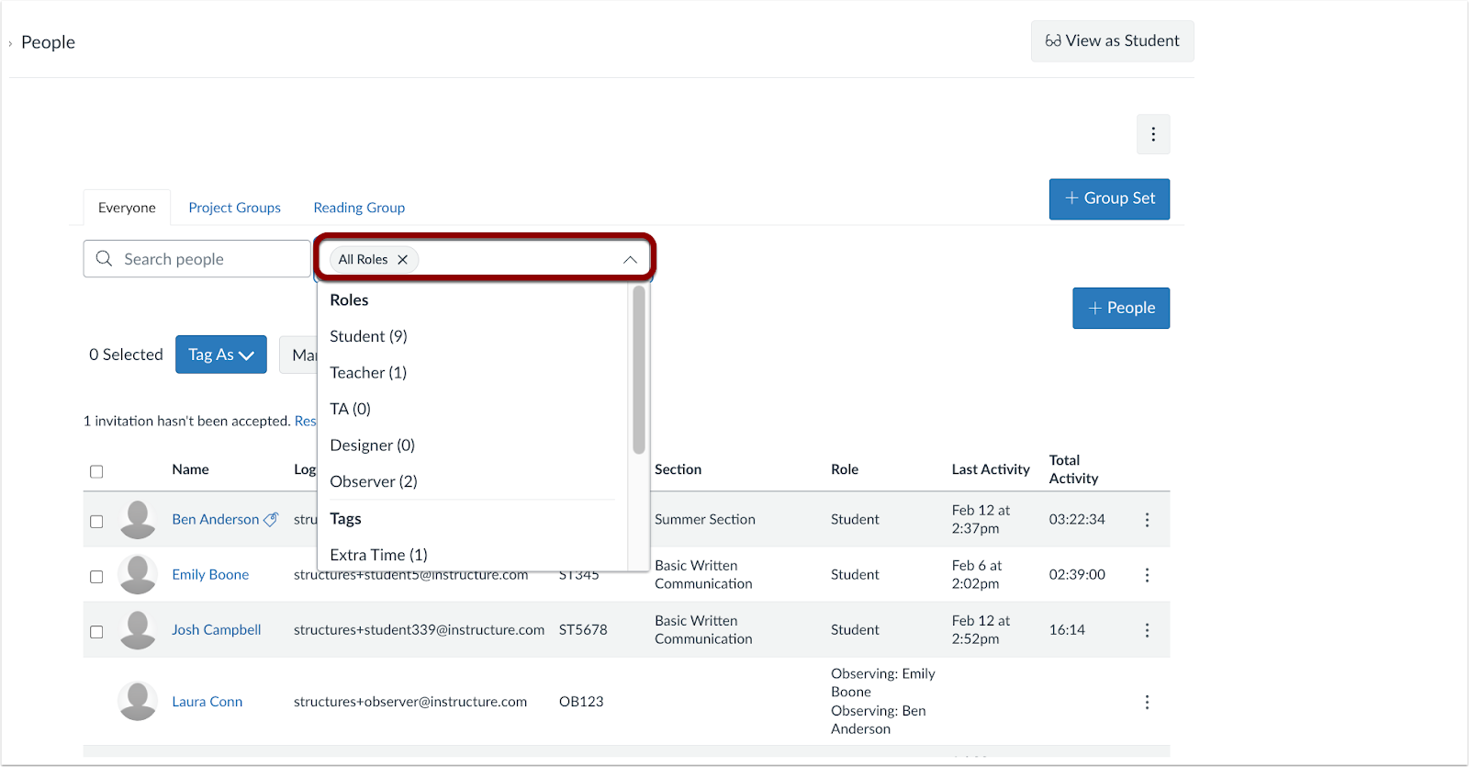
Task: Click the tag icon beside Ben Anderson
Action: 271,520
